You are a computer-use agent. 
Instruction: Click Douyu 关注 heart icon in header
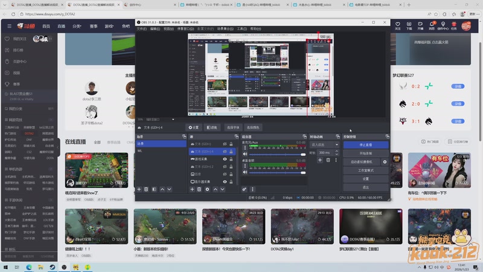(x=398, y=25)
